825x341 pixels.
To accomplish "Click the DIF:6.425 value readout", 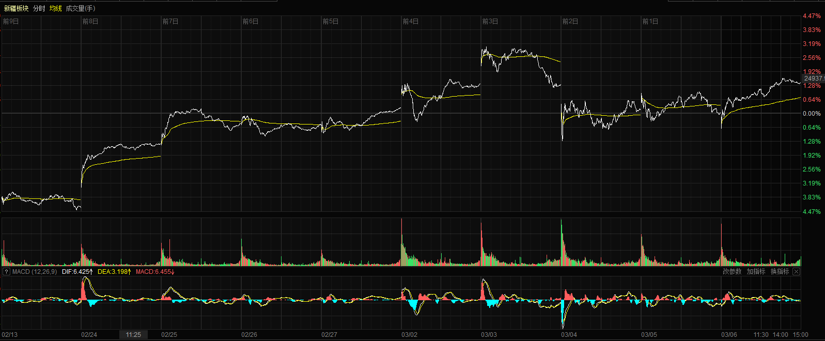I will [x=77, y=272].
